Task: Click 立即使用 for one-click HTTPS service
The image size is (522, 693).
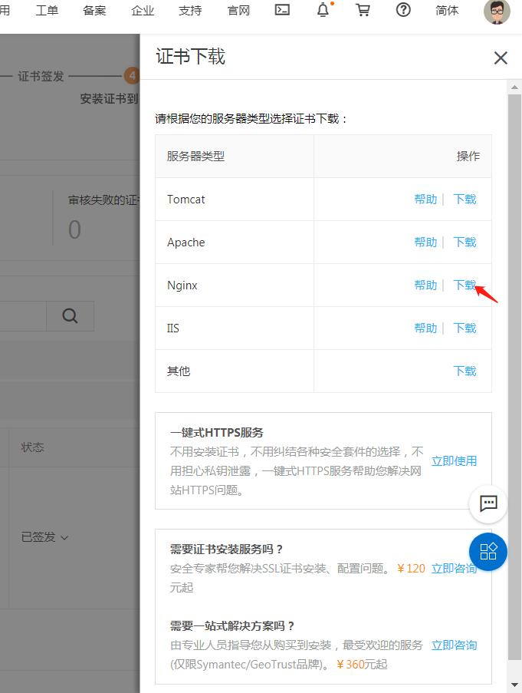Action: 454,461
